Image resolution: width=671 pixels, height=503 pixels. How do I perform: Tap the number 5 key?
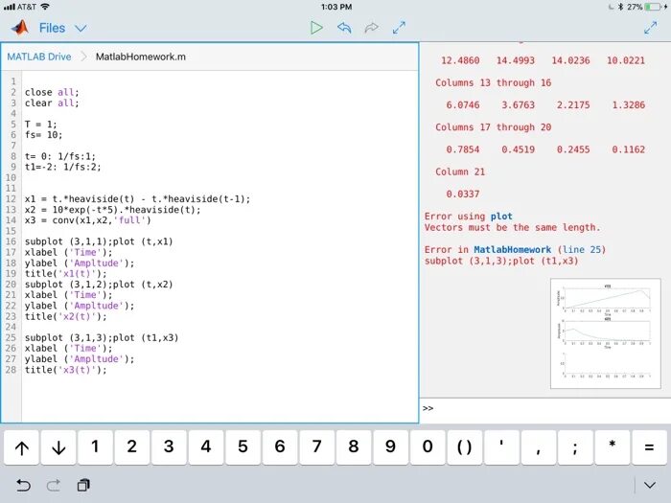[x=243, y=447]
